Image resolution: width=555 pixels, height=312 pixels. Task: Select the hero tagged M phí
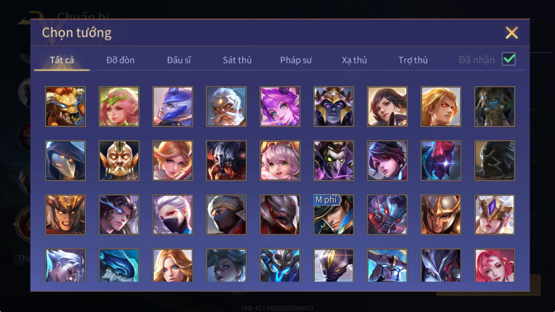click(x=333, y=215)
